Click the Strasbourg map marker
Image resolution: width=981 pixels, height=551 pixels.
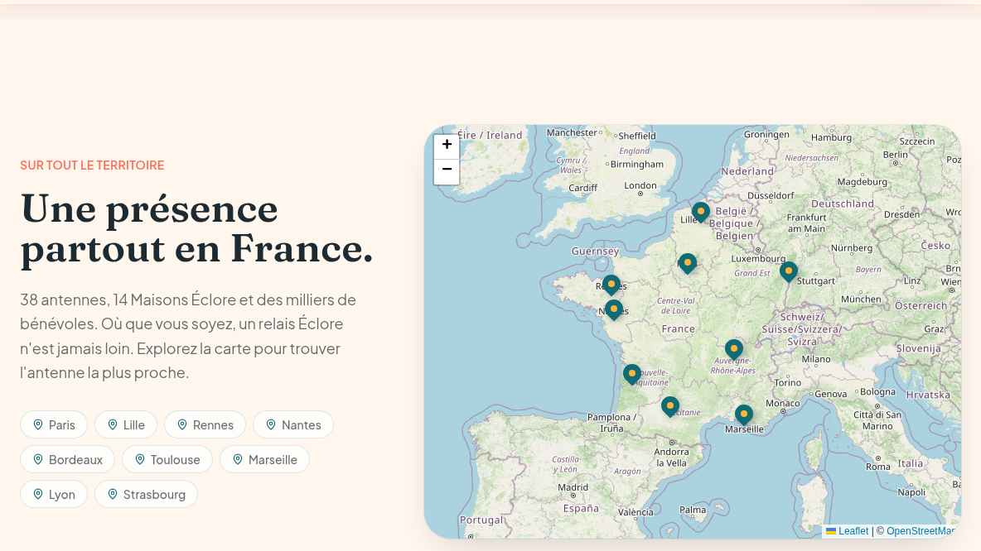pyautogui.click(x=788, y=272)
